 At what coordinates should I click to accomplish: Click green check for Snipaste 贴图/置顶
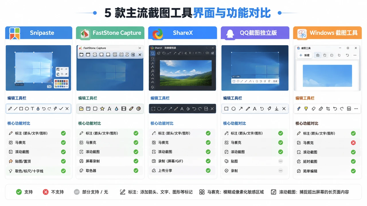pyautogui.click(x=63, y=161)
